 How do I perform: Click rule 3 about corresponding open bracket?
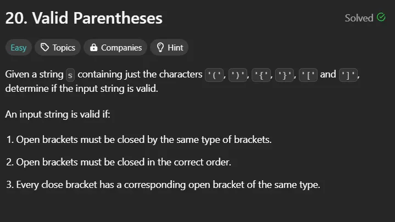(163, 185)
